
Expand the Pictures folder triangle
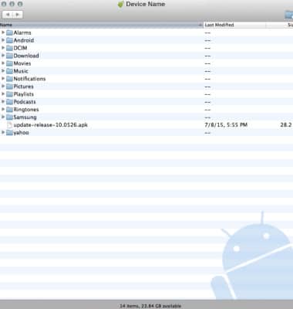3,87
